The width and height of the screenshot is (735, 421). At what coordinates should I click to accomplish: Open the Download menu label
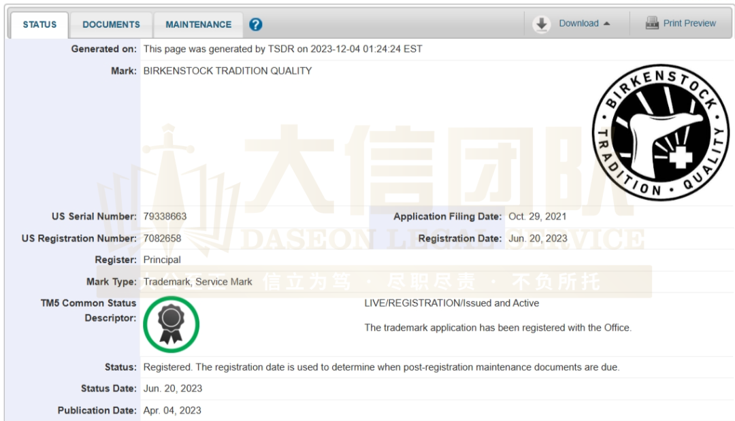coord(578,23)
